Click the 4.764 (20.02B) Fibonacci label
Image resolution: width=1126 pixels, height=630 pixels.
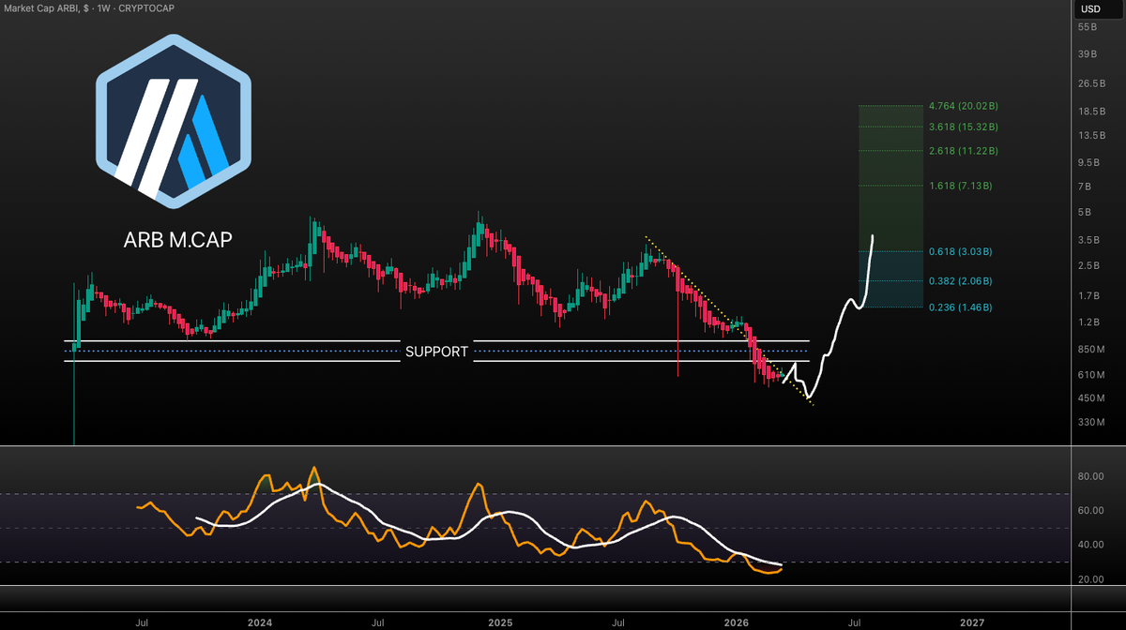pyautogui.click(x=963, y=106)
